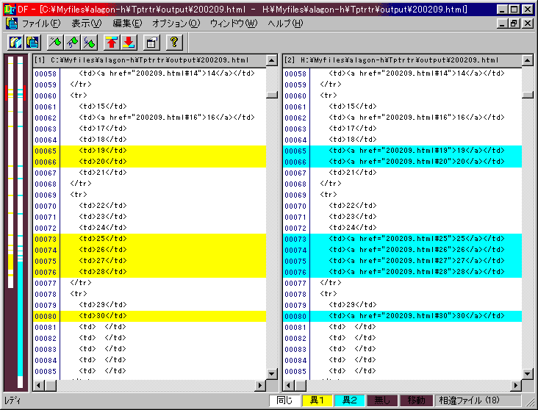Image resolution: width=538 pixels, height=410 pixels.
Task: Click the dark 無し legend swatch
Action: pos(382,400)
